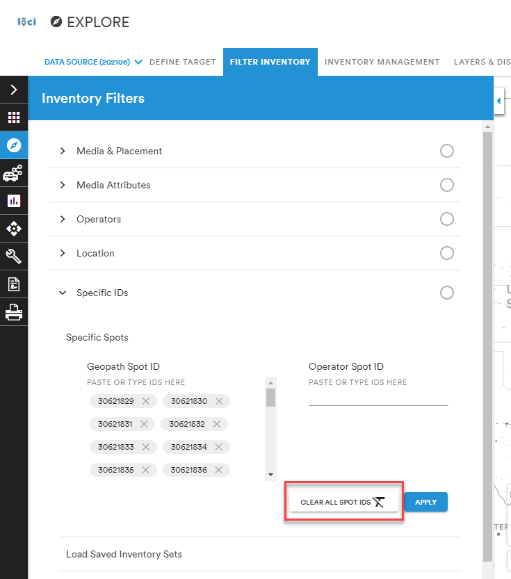Viewport: 511px width, 579px height.
Task: Remove spot ID 30621834 chip
Action: [x=218, y=447]
